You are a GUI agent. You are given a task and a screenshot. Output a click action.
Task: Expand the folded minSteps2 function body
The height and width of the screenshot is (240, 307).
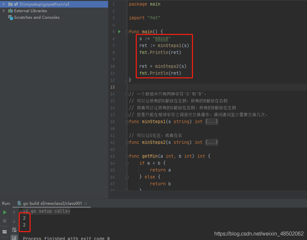point(211,143)
